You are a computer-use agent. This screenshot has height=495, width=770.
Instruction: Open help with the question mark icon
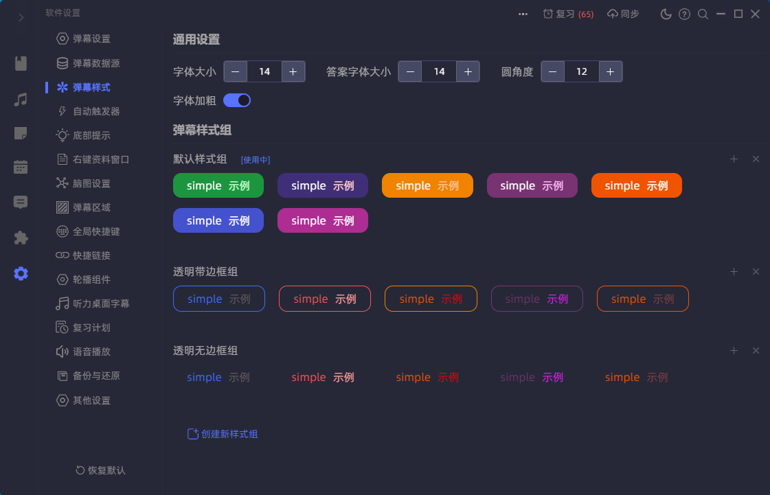[684, 13]
